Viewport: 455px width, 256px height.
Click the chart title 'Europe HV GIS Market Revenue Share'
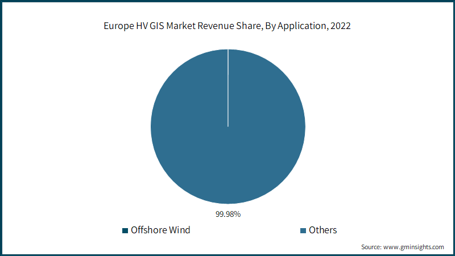click(x=227, y=26)
